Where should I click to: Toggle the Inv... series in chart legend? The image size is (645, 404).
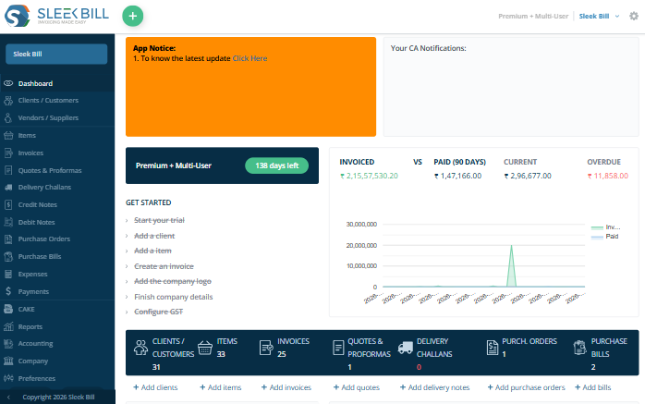pos(605,227)
